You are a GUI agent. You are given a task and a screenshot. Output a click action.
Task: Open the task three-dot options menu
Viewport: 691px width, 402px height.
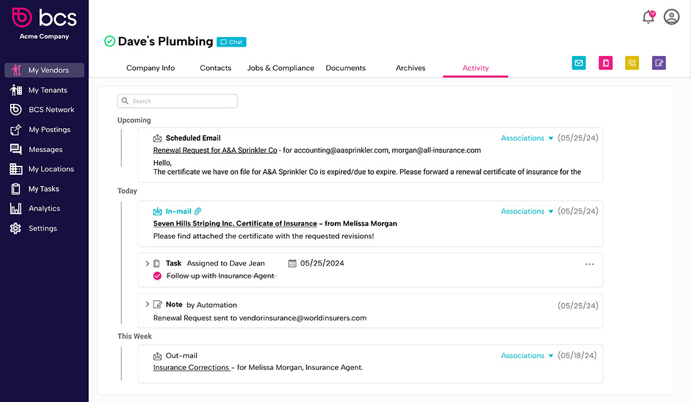(x=590, y=264)
